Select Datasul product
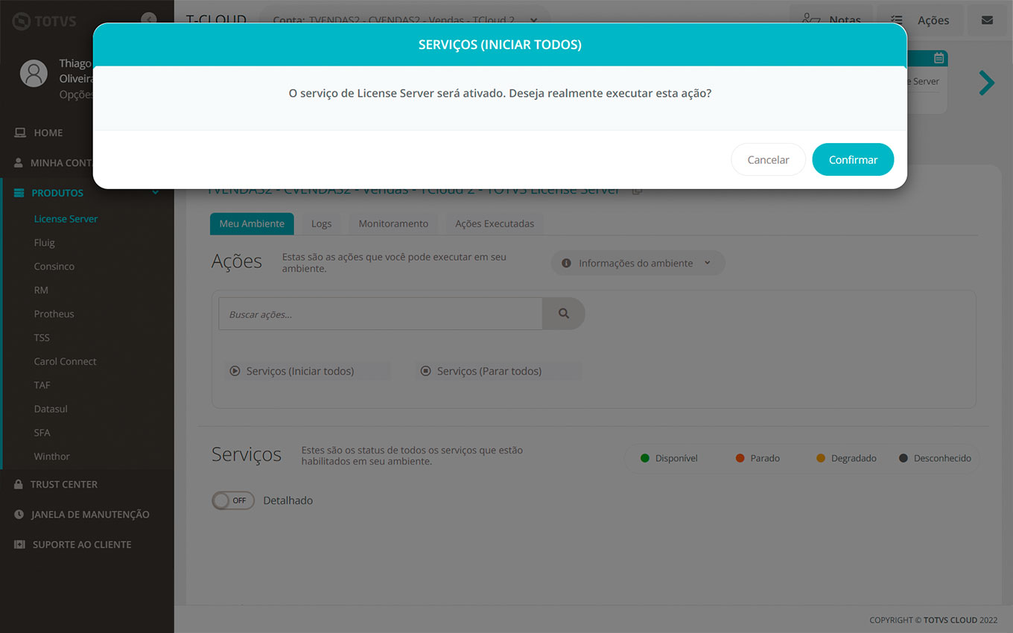The image size is (1013, 633). point(51,409)
